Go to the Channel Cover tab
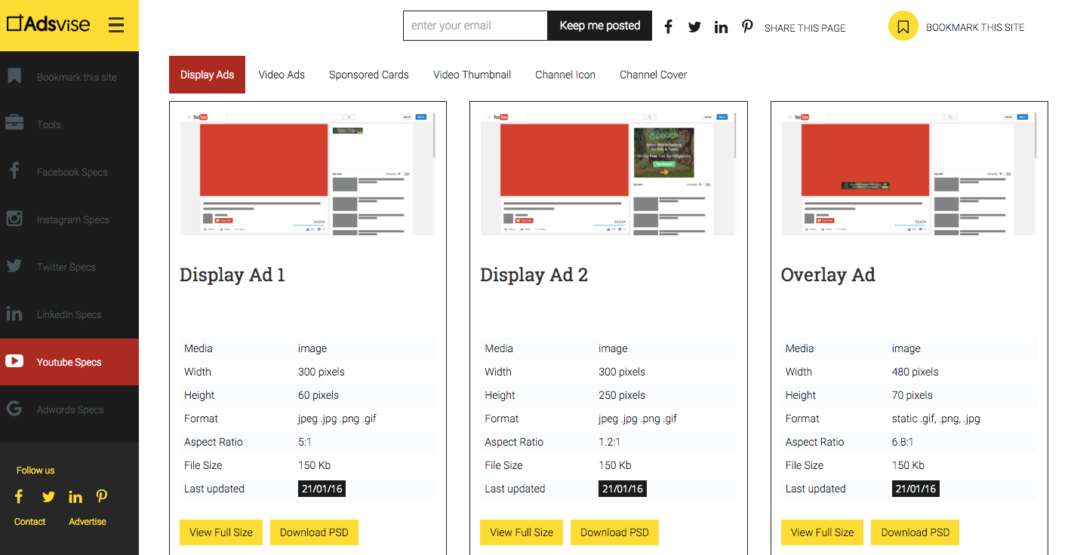The image size is (1077, 555). (x=653, y=75)
